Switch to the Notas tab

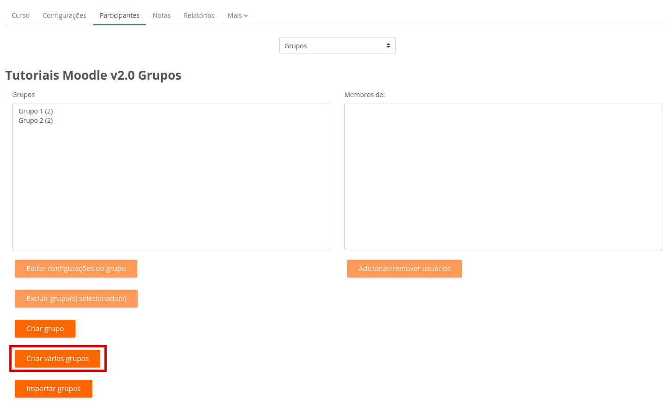coord(162,15)
